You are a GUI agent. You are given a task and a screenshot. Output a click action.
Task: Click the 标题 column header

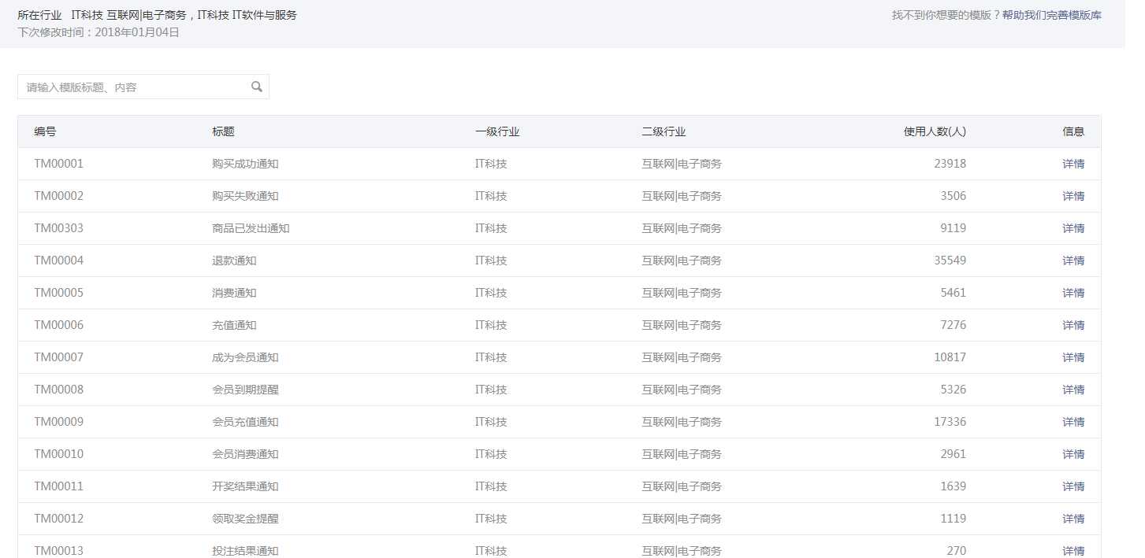(223, 131)
